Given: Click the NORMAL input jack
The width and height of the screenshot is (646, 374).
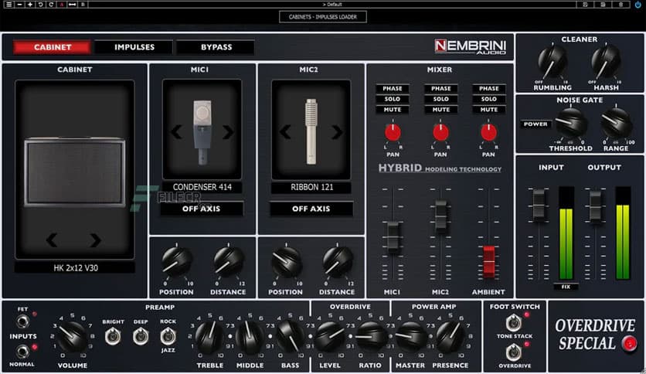Looking at the screenshot, I should [x=22, y=352].
